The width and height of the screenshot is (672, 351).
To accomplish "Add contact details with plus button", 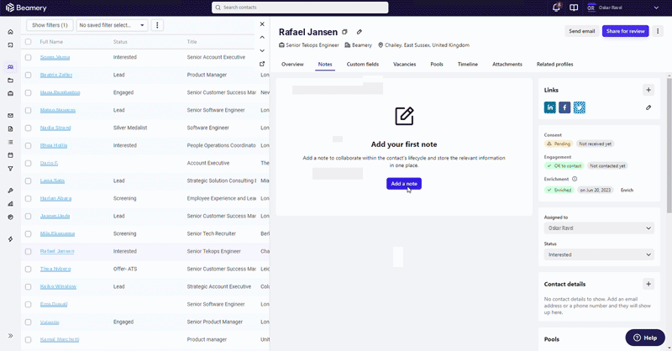I will click(648, 284).
